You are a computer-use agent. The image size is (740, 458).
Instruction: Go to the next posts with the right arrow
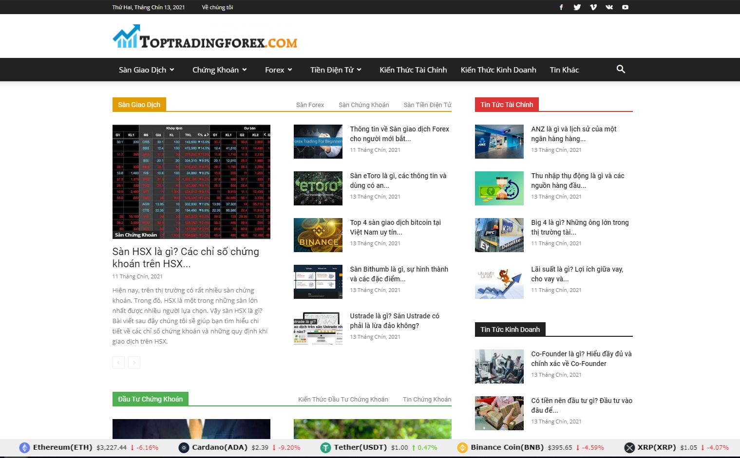pyautogui.click(x=134, y=362)
